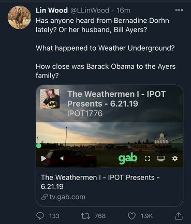The width and height of the screenshot is (191, 224).
Task: Click the Lin Wood display name
Action: pos(52,10)
